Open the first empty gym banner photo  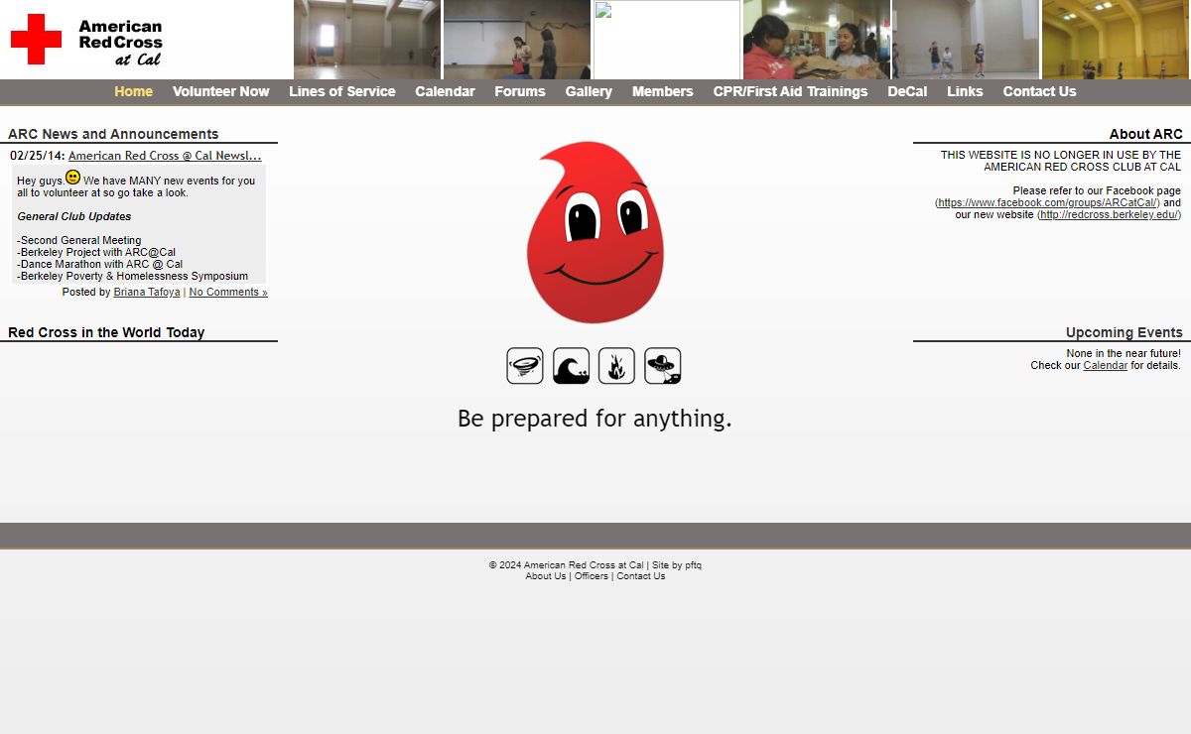[x=367, y=40]
